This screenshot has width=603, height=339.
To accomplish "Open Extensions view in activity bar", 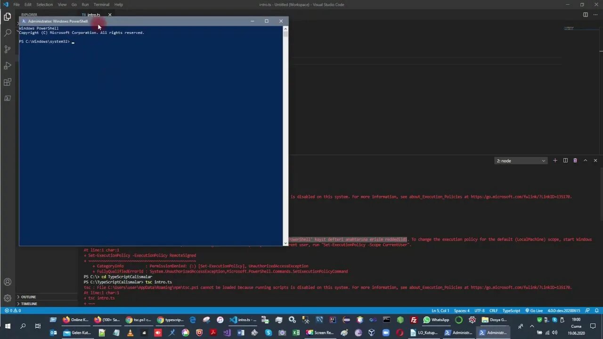I will (x=8, y=82).
